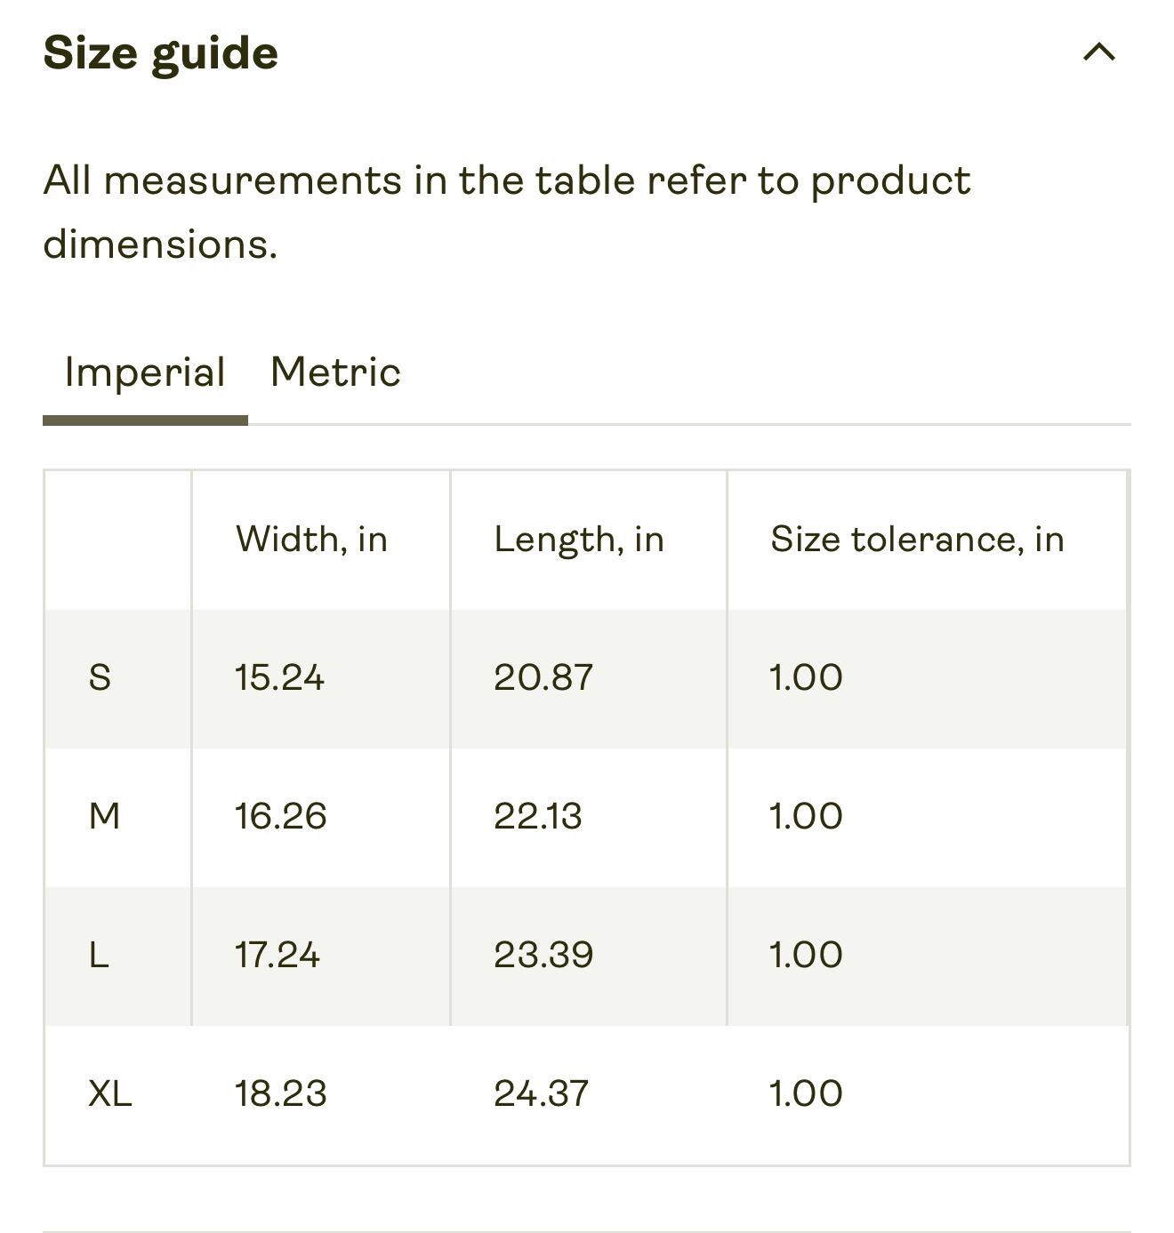Click the Width, in column header
The width and height of the screenshot is (1174, 1233).
312,540
